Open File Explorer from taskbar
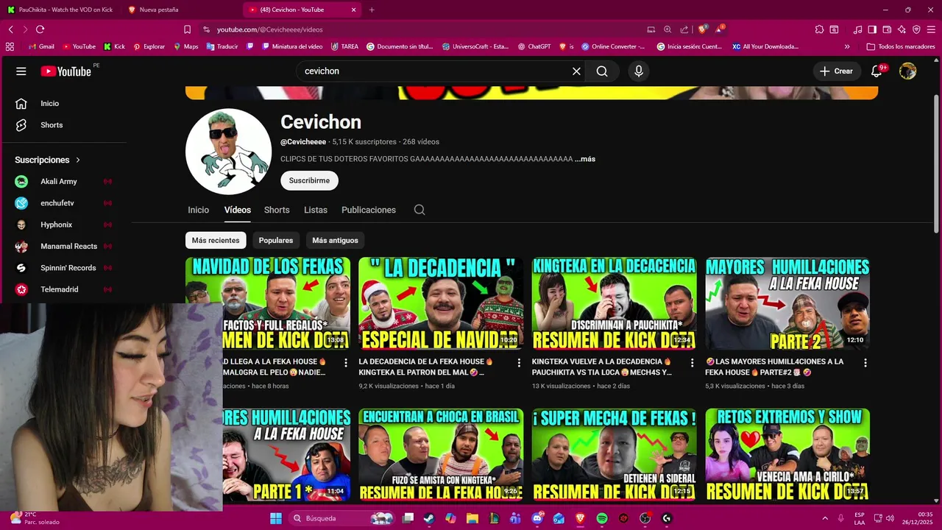Viewport: 942px width, 530px height. (472, 518)
